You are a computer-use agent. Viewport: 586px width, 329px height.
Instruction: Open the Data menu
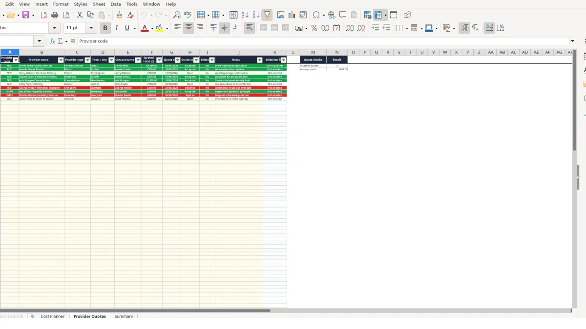click(116, 4)
